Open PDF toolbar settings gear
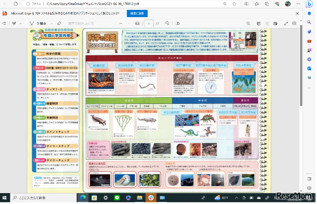The image size is (317, 204). 294,23
